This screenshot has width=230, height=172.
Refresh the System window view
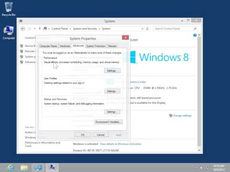[x=147, y=29]
